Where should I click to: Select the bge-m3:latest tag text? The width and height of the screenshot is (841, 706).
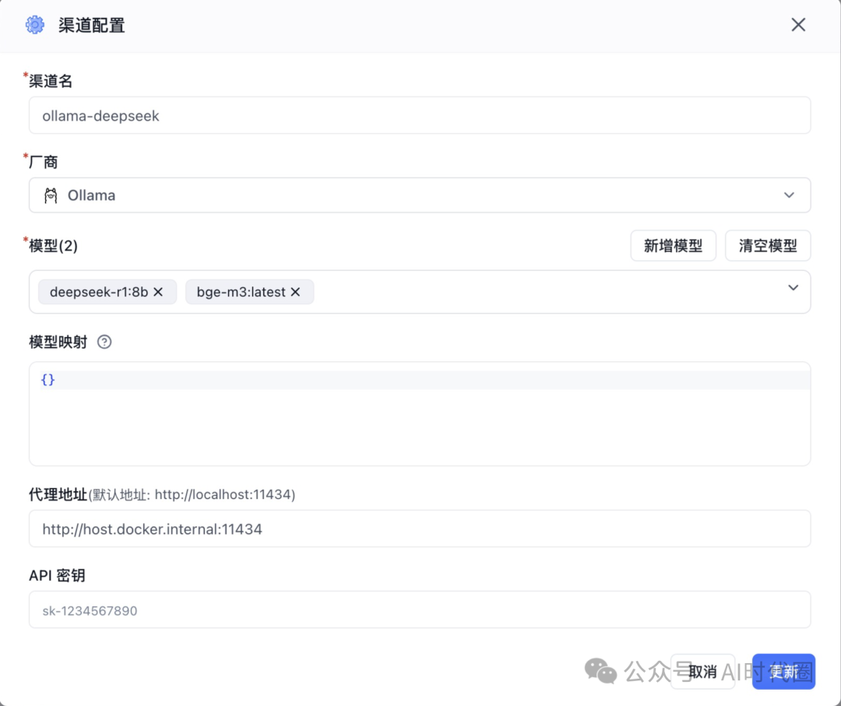pyautogui.click(x=241, y=292)
